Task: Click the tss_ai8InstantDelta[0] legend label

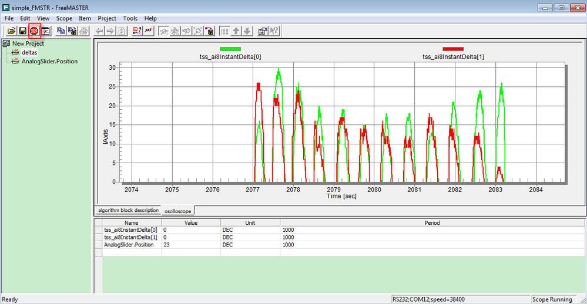Action: click(230, 57)
